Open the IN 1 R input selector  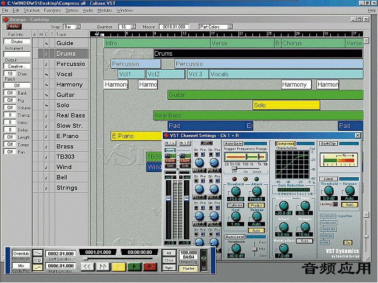(x=185, y=143)
